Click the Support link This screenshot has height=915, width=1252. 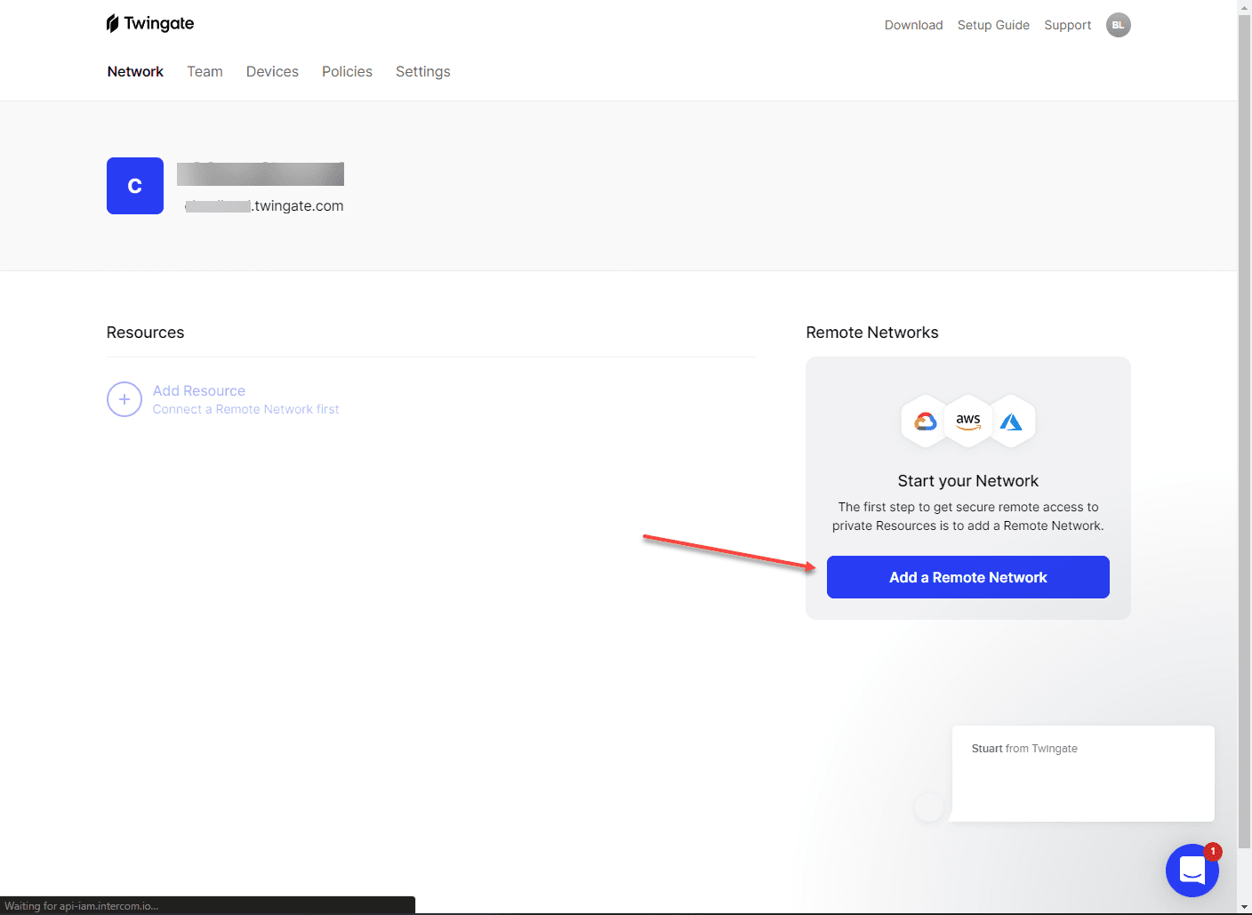pyautogui.click(x=1067, y=25)
